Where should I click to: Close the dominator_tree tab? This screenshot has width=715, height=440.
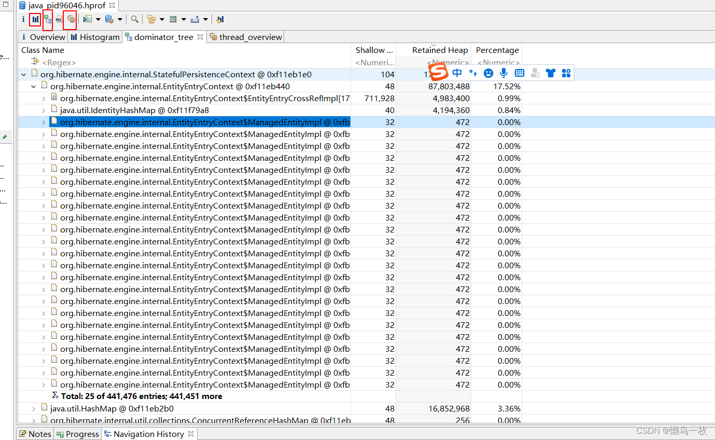pyautogui.click(x=200, y=37)
